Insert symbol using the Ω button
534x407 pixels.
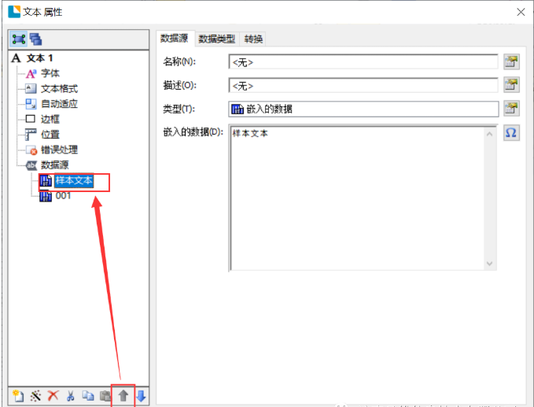coord(511,133)
